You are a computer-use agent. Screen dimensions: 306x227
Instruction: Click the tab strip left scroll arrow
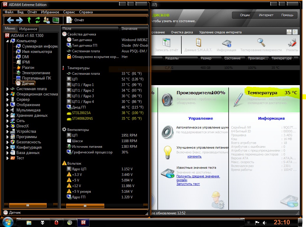pyautogui.click(x=289, y=32)
